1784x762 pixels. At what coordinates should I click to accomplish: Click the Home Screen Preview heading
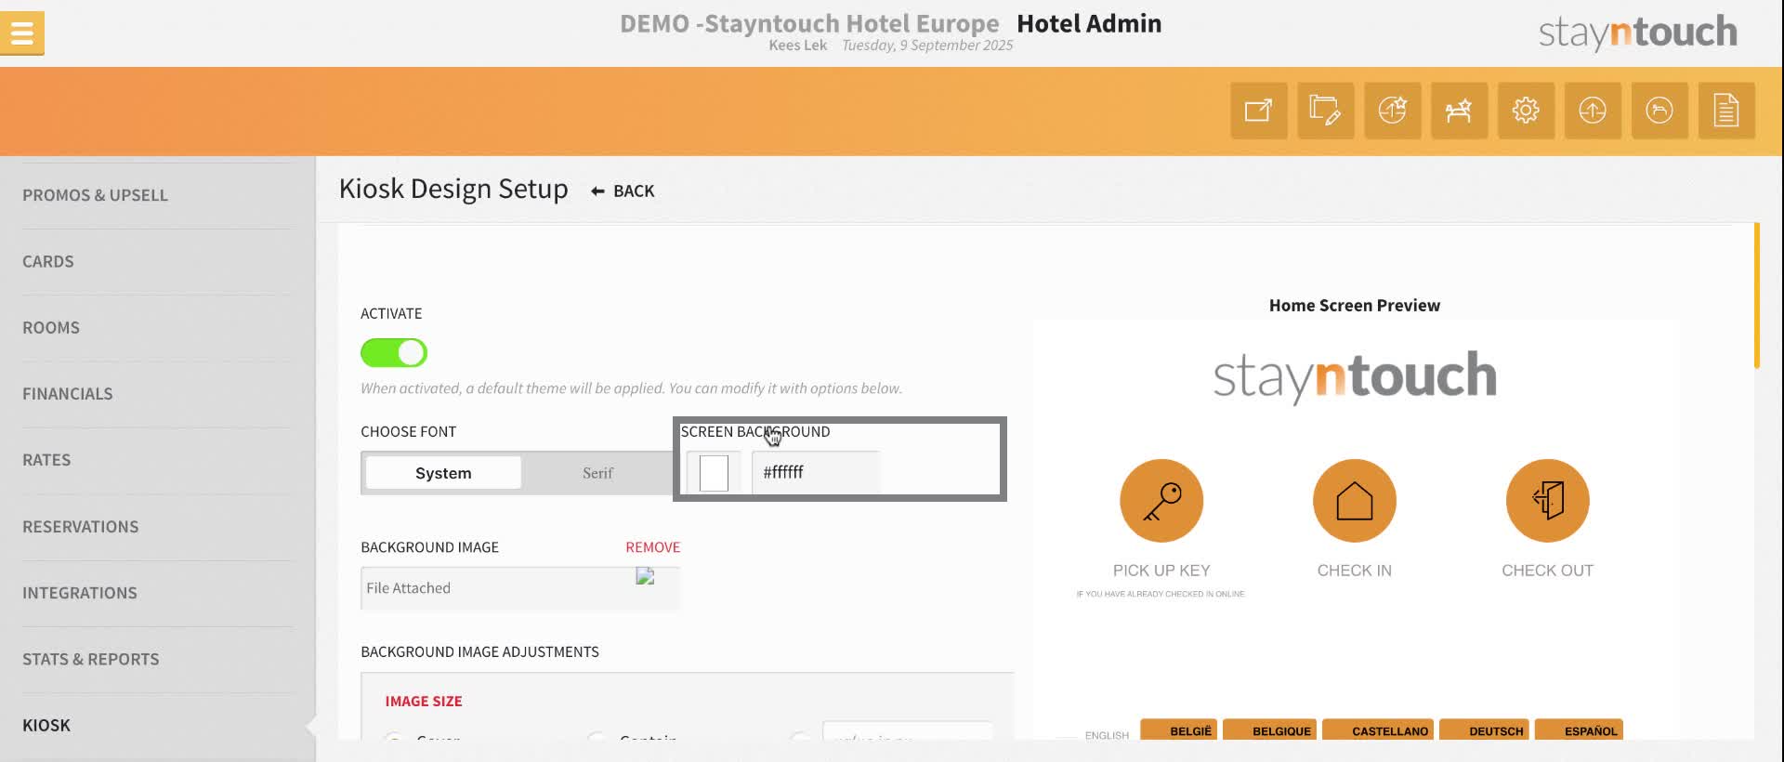1355,306
